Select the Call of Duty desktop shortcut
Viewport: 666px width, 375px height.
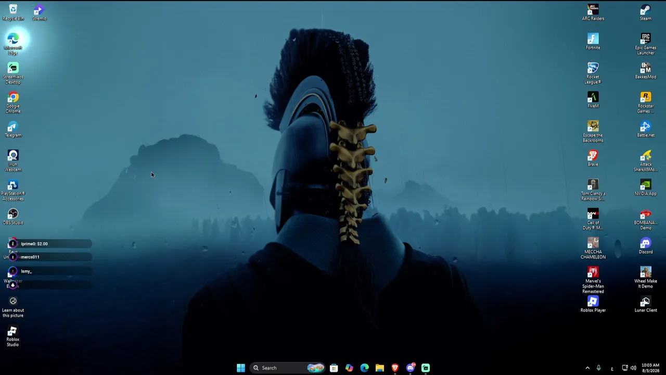[x=593, y=219]
